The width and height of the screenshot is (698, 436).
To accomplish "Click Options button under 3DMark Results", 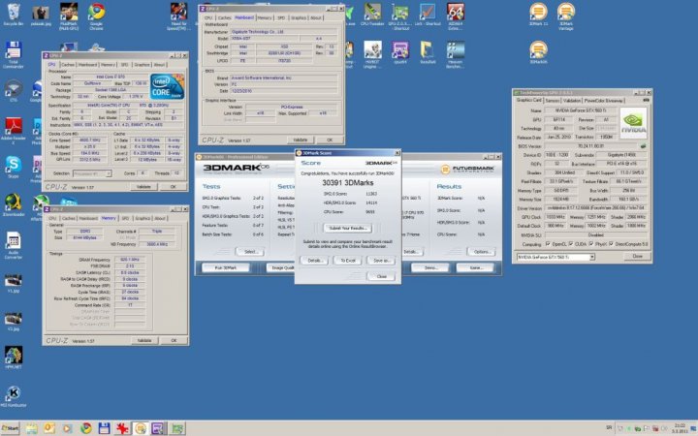I will coord(481,252).
